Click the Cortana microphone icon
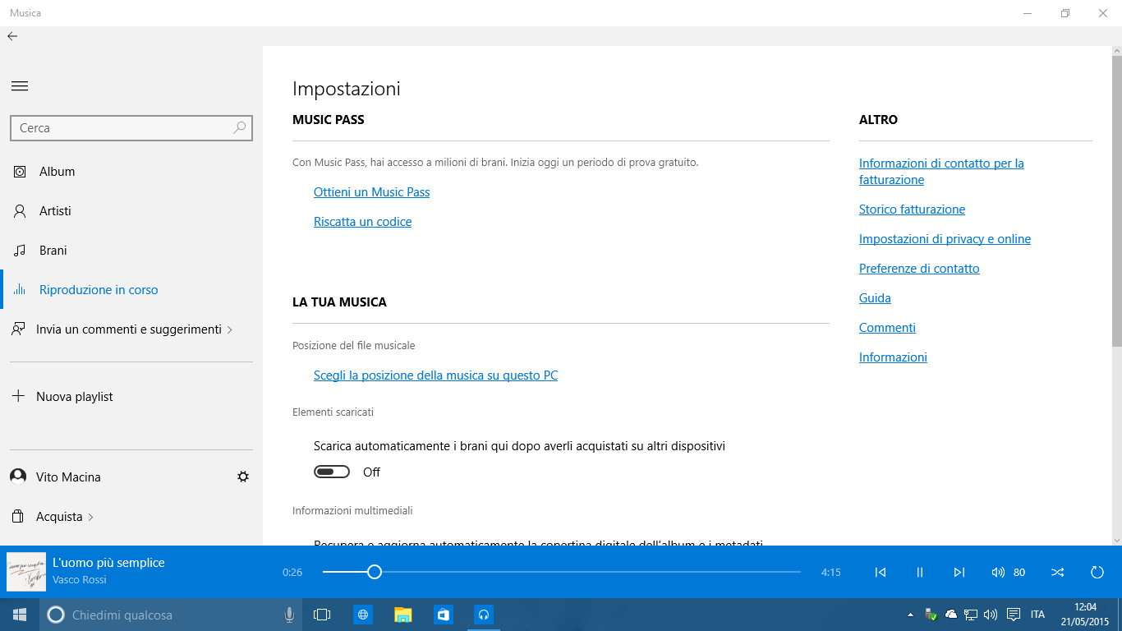 pos(289,615)
